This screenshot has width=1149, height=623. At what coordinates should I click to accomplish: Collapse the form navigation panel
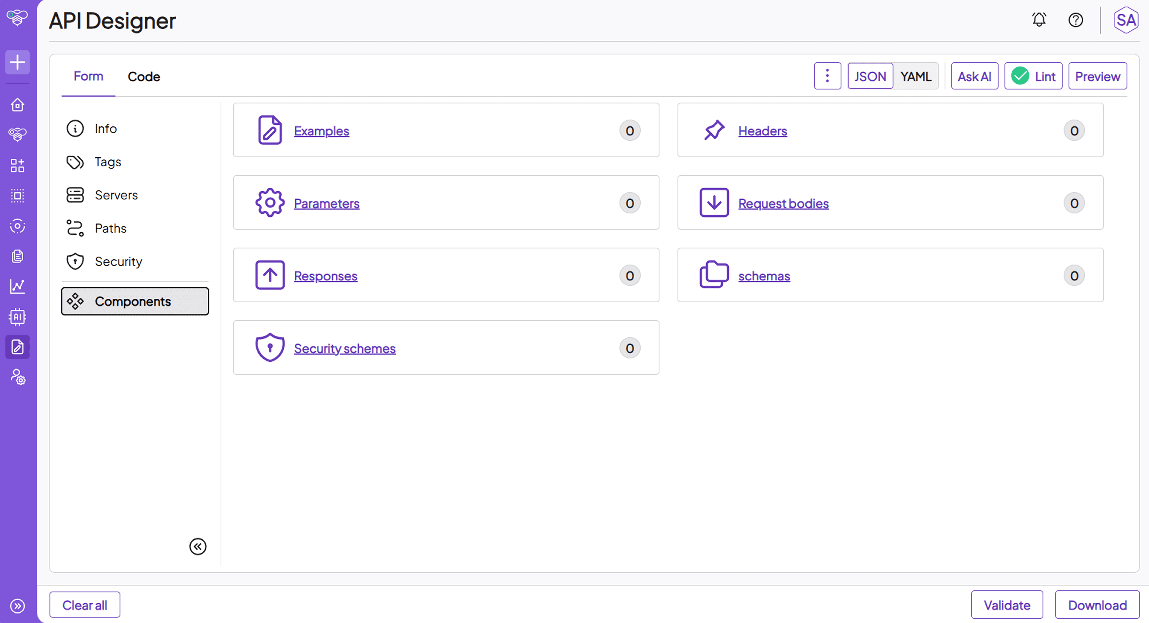pos(198,546)
